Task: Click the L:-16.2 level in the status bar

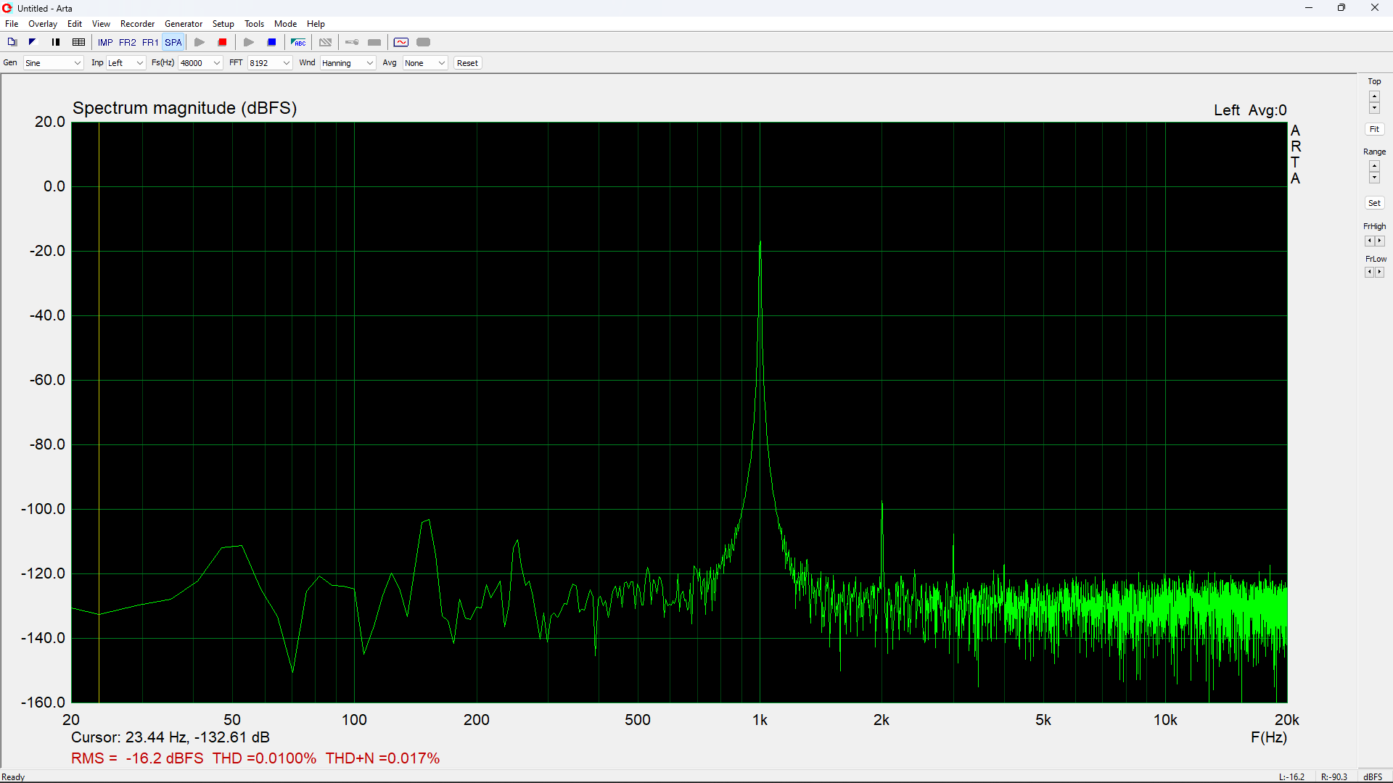Action: [1291, 777]
